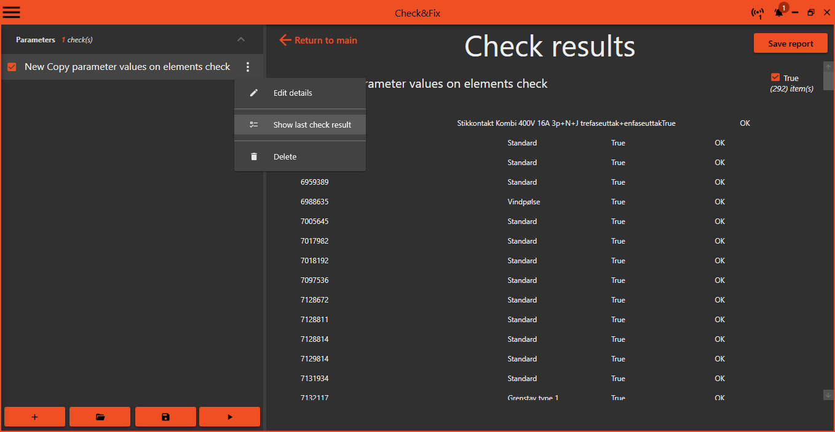Open three-dot options for the check

248,67
